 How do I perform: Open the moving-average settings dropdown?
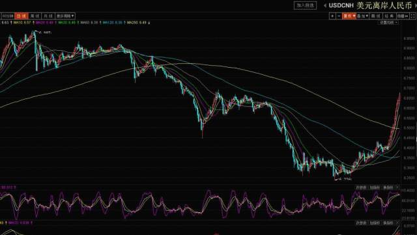pyautogui.click(x=388, y=23)
